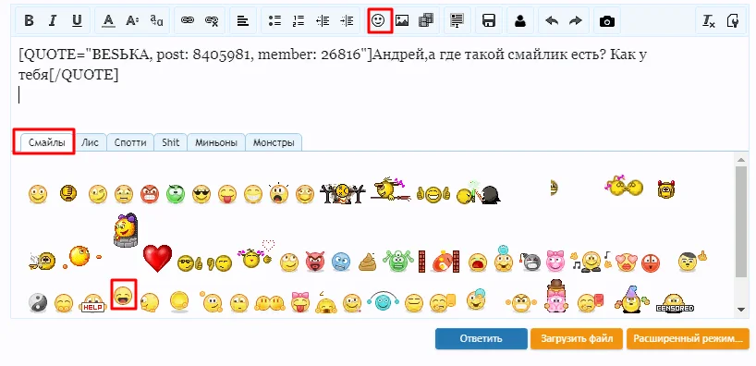Open the font size dropdown

click(x=132, y=20)
